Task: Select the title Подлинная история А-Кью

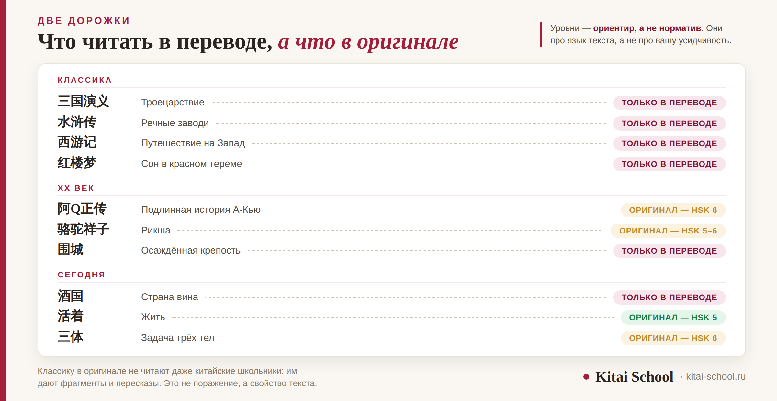Action: tap(201, 210)
